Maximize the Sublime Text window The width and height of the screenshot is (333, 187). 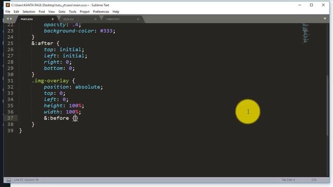pyautogui.click(x=311, y=5)
